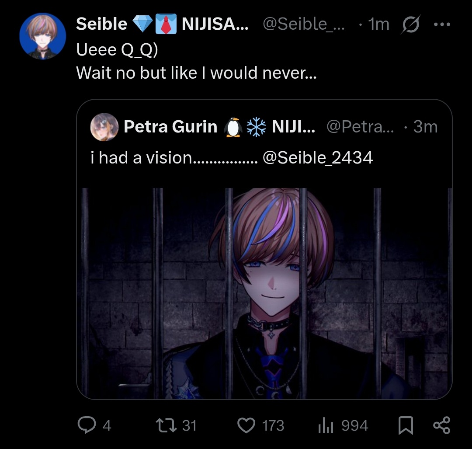The height and width of the screenshot is (449, 472).
Task: Open the jail cell image attachment
Action: click(264, 293)
